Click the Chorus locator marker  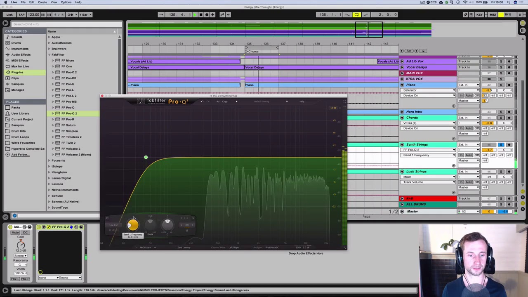252,52
